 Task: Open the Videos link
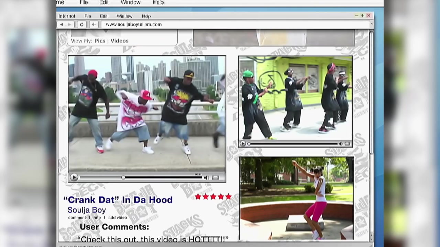coord(119,41)
